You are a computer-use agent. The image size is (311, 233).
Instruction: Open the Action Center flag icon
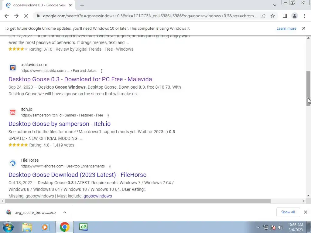(x=273, y=227)
